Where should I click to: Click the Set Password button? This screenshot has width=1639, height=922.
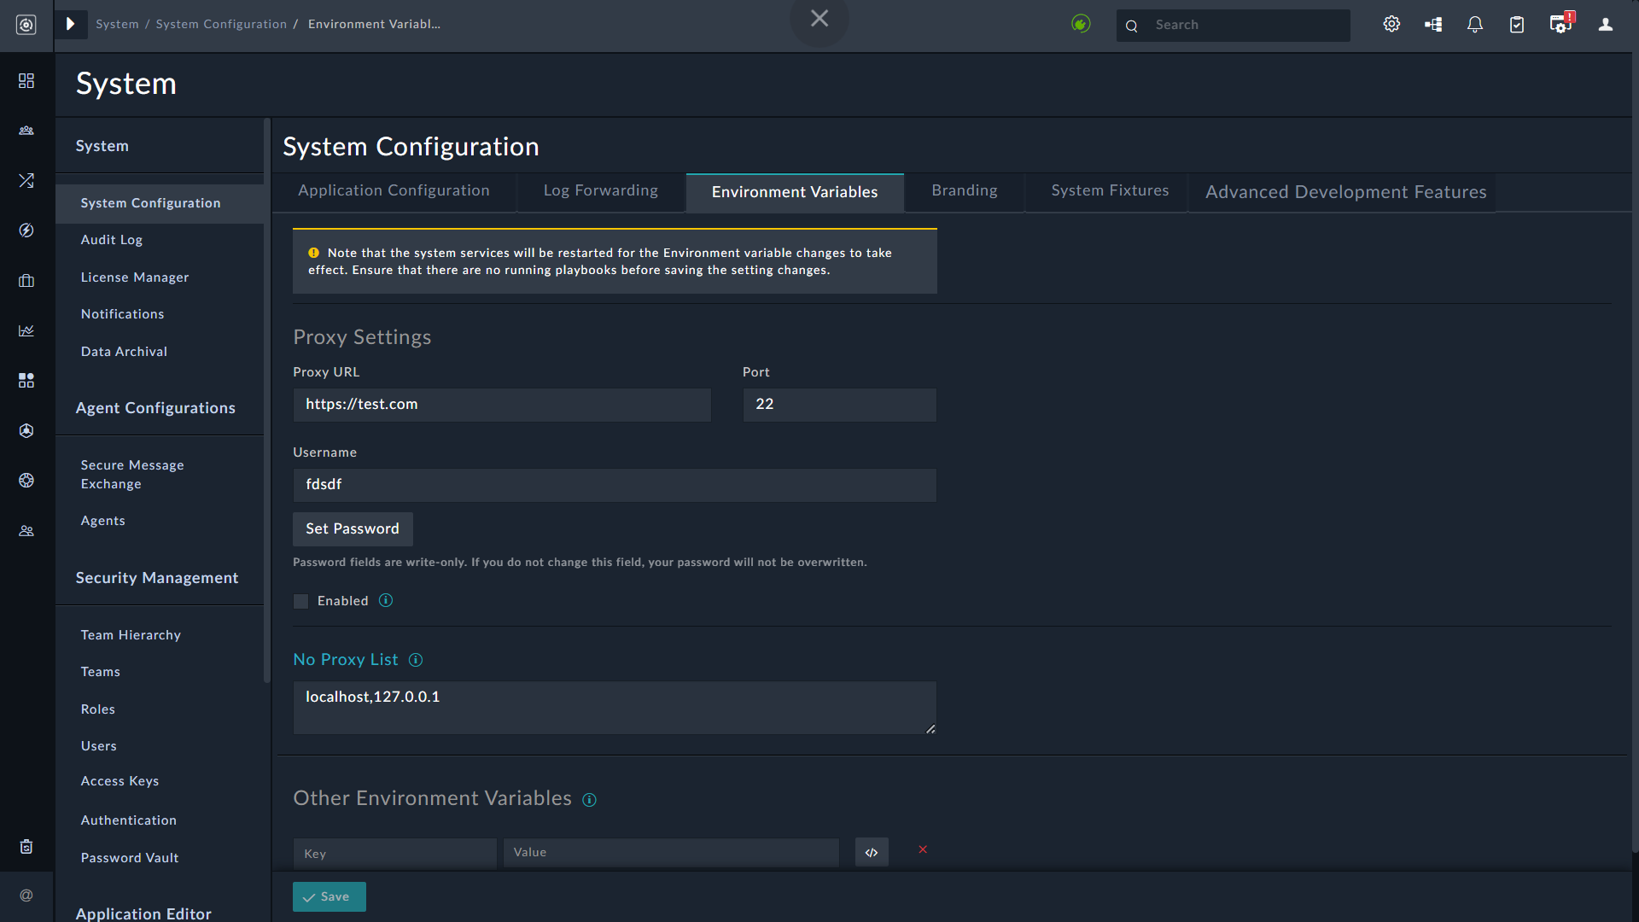pos(353,529)
